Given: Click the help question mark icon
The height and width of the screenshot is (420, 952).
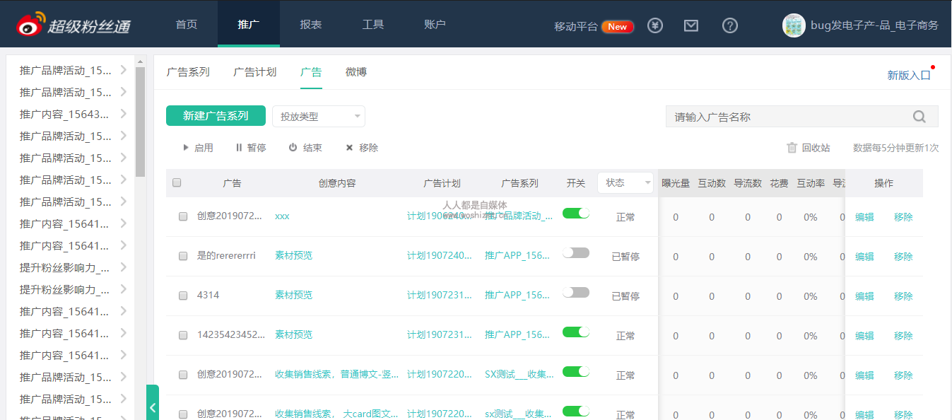Looking at the screenshot, I should tap(730, 25).
